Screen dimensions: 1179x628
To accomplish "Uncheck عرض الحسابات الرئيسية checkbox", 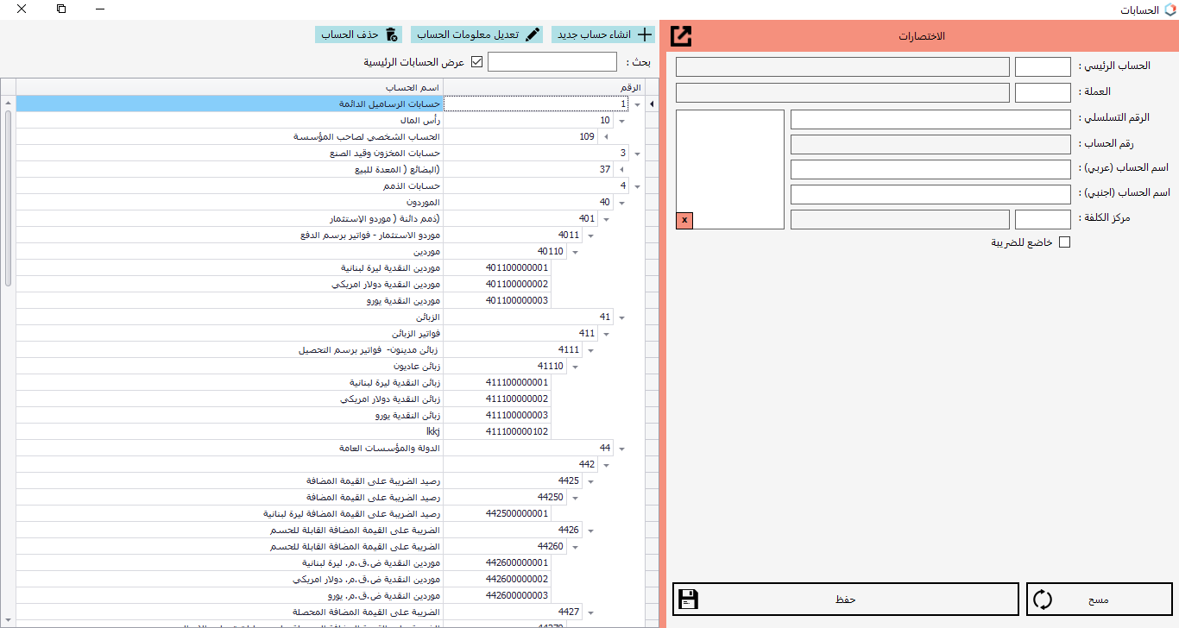I will pos(476,62).
